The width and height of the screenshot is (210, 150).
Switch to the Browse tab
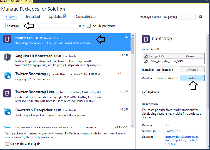click(11, 17)
